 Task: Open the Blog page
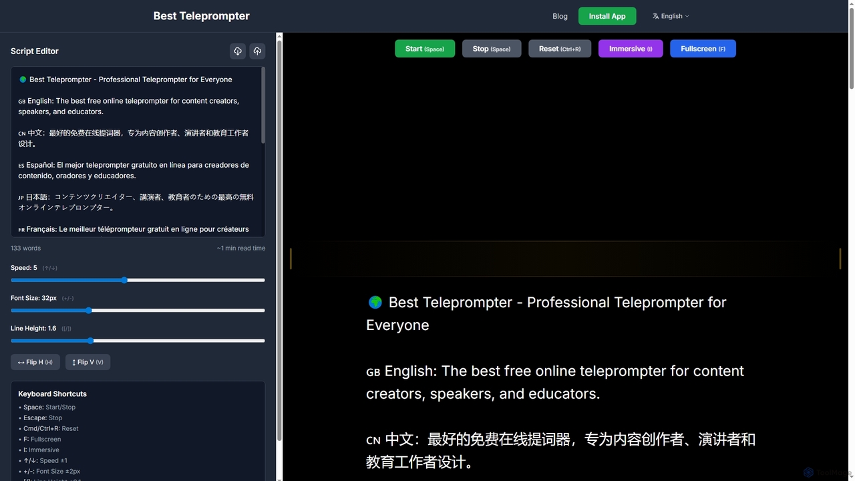(560, 16)
